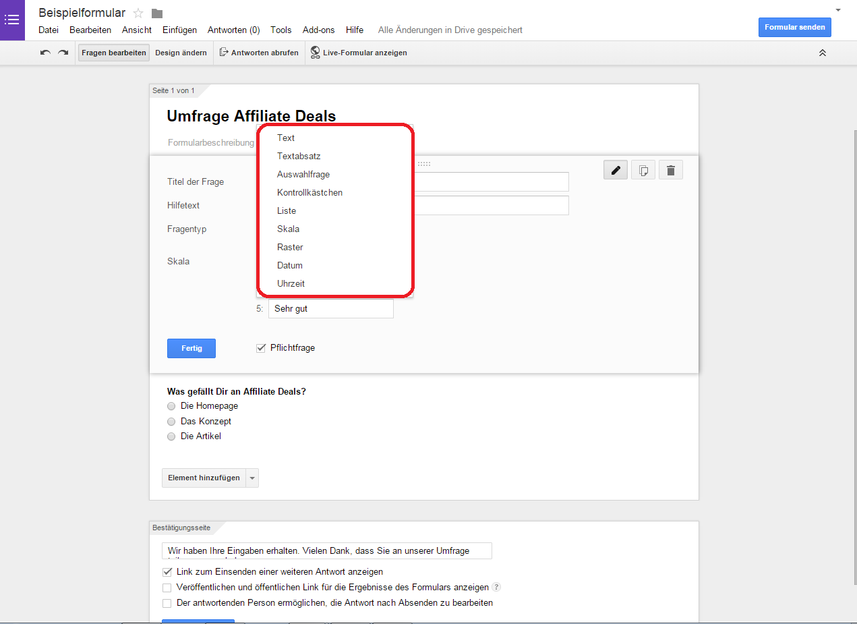Uncheck Link zum Einsenden einer weiteren Antwort
Image resolution: width=857 pixels, height=624 pixels.
pyautogui.click(x=167, y=572)
